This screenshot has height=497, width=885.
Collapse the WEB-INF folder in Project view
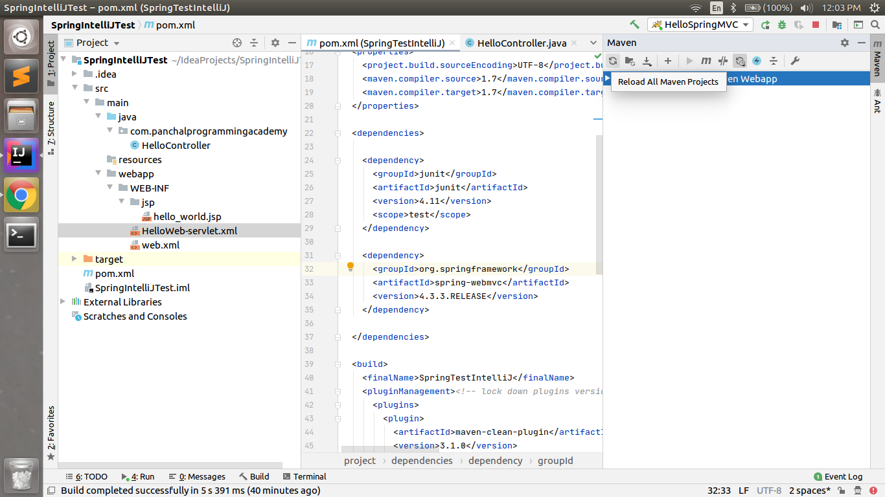pyautogui.click(x=109, y=188)
